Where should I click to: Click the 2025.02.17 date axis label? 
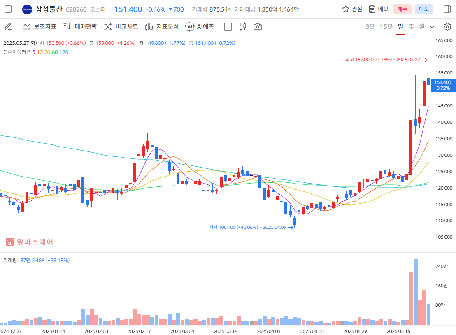point(139,331)
